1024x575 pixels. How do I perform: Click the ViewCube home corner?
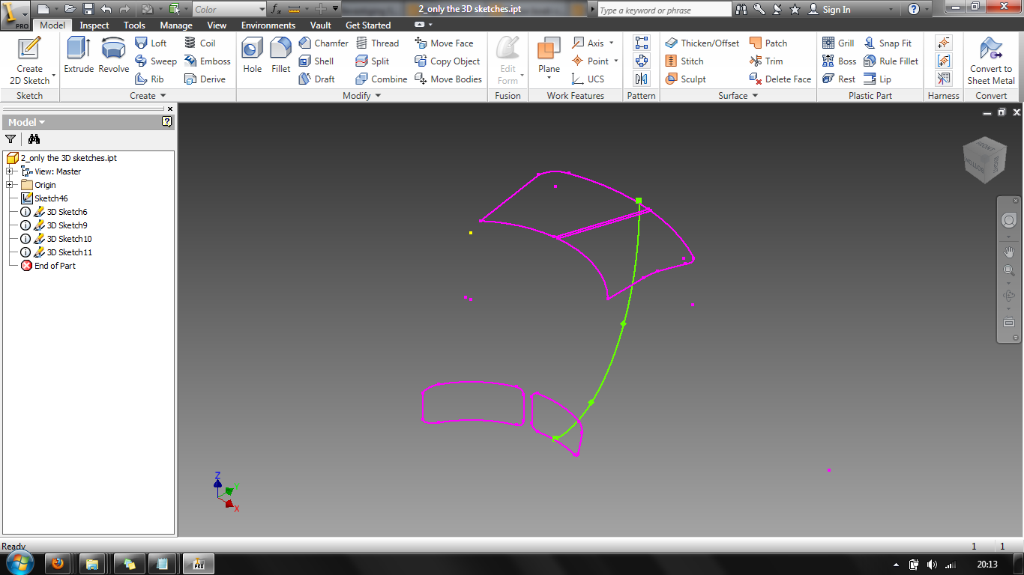pyautogui.click(x=985, y=160)
